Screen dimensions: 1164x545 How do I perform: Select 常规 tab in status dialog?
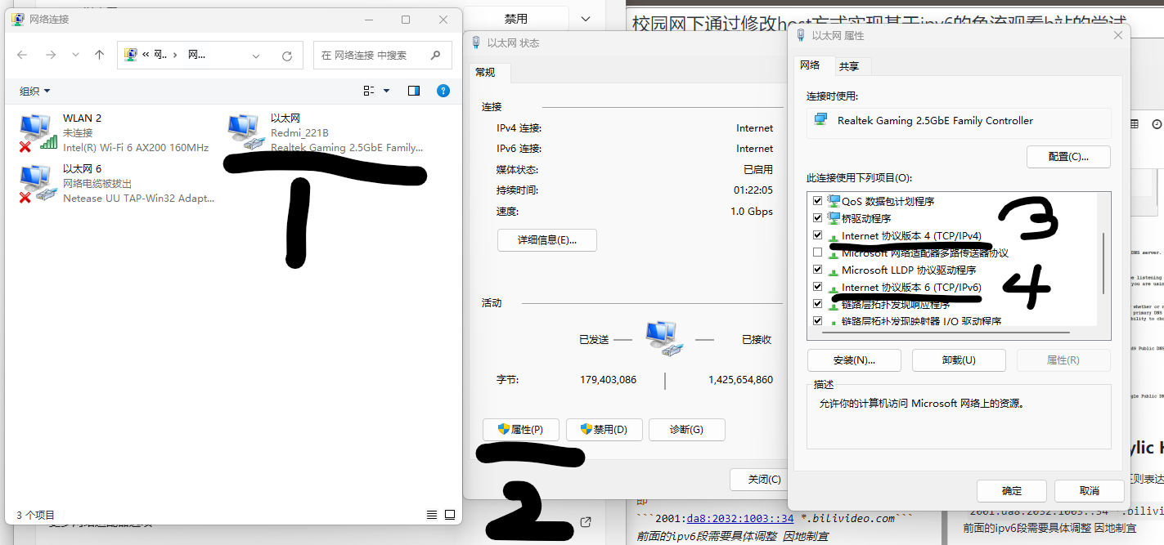coord(485,72)
